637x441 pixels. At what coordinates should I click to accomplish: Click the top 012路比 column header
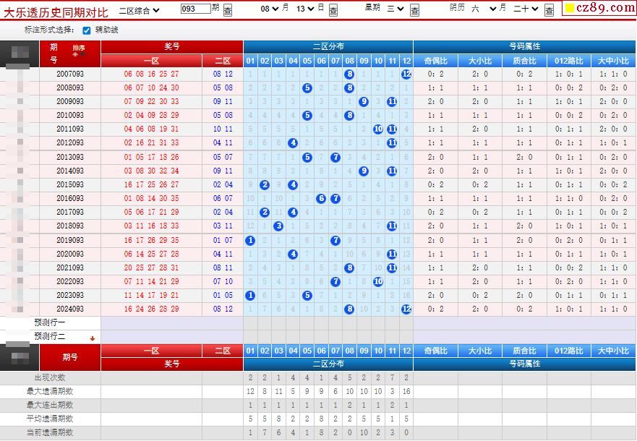coord(569,61)
